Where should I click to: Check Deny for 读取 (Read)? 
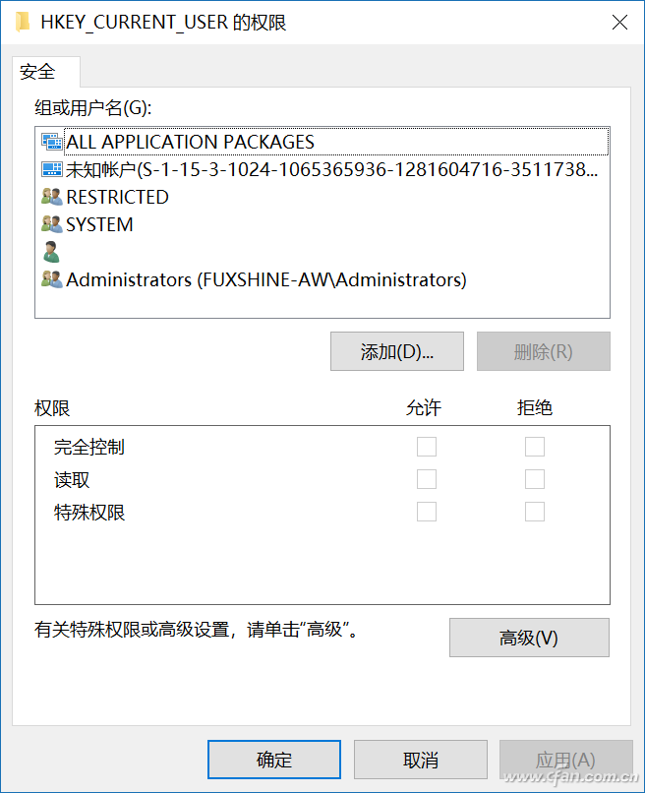pyautogui.click(x=535, y=479)
